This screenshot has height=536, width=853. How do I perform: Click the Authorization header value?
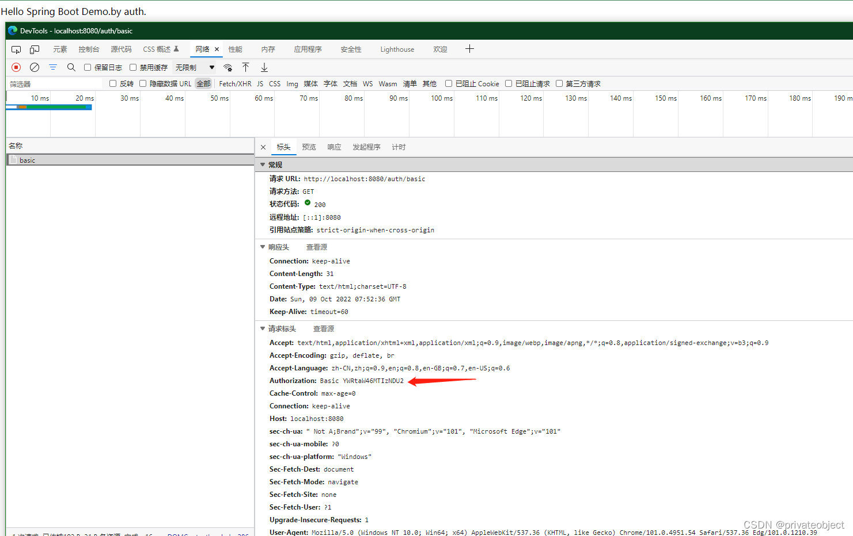coord(362,381)
